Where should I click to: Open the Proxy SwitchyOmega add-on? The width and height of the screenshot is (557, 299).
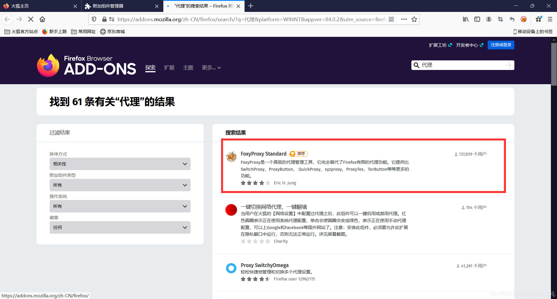265,265
